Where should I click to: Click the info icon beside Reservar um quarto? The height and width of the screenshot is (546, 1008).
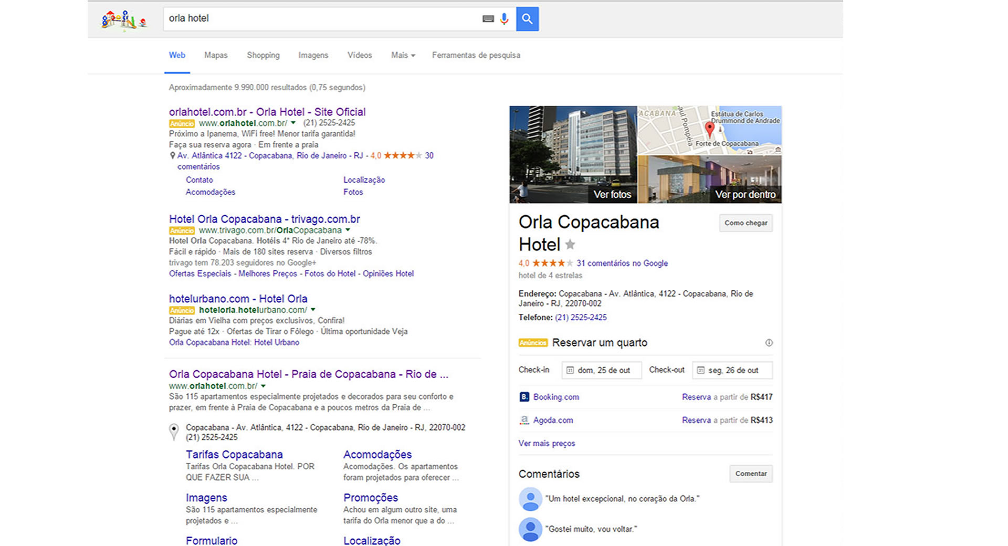(769, 343)
